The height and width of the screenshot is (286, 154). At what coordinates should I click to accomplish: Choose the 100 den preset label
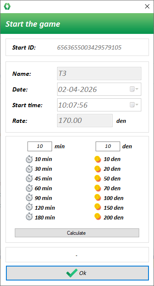coord(113,198)
